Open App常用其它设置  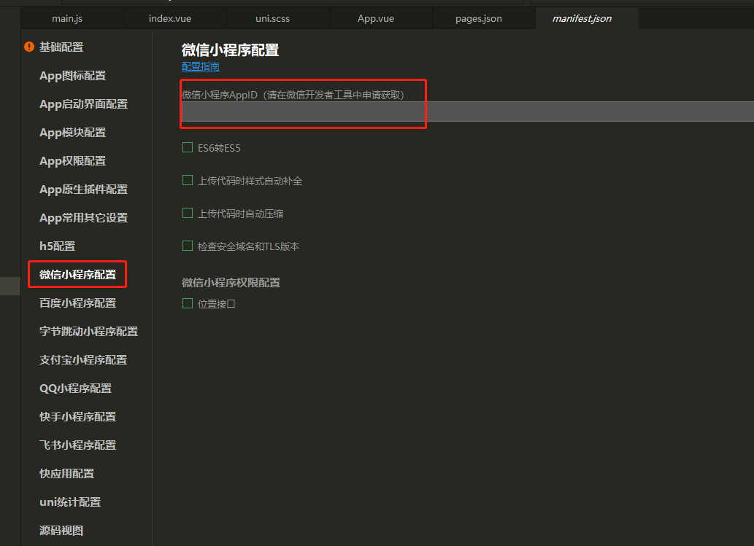pos(83,217)
